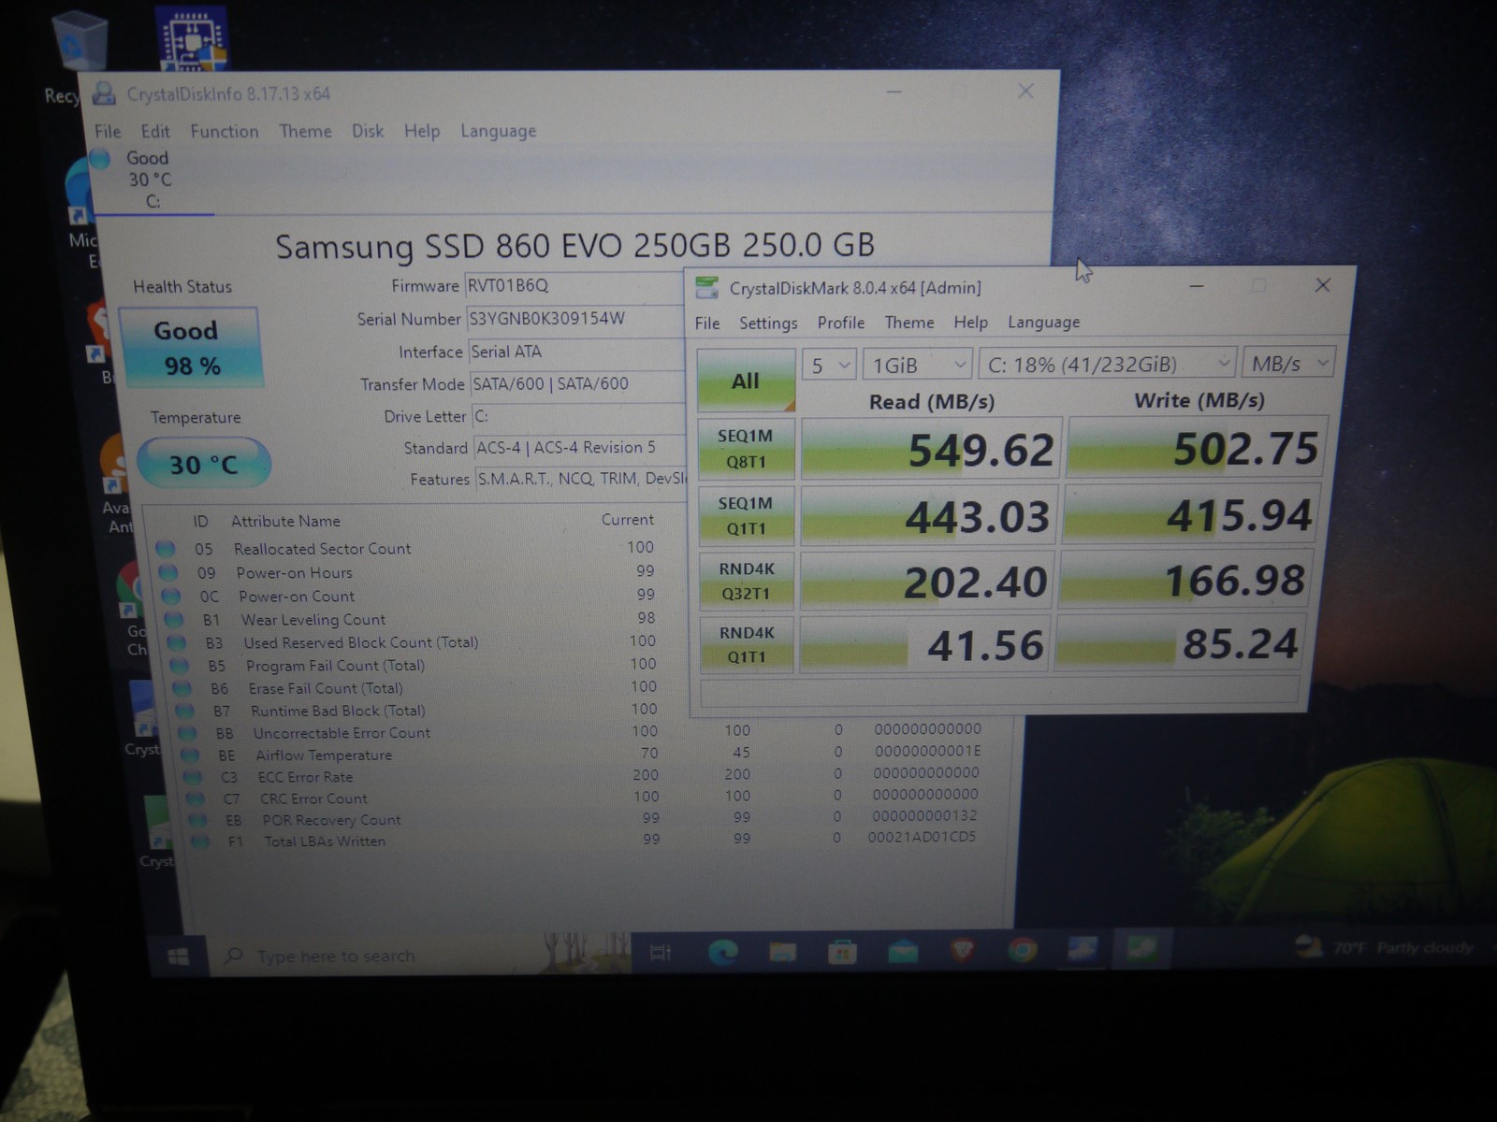Select the Airflow Temperature attribute name
This screenshot has width=1497, height=1122.
click(324, 755)
